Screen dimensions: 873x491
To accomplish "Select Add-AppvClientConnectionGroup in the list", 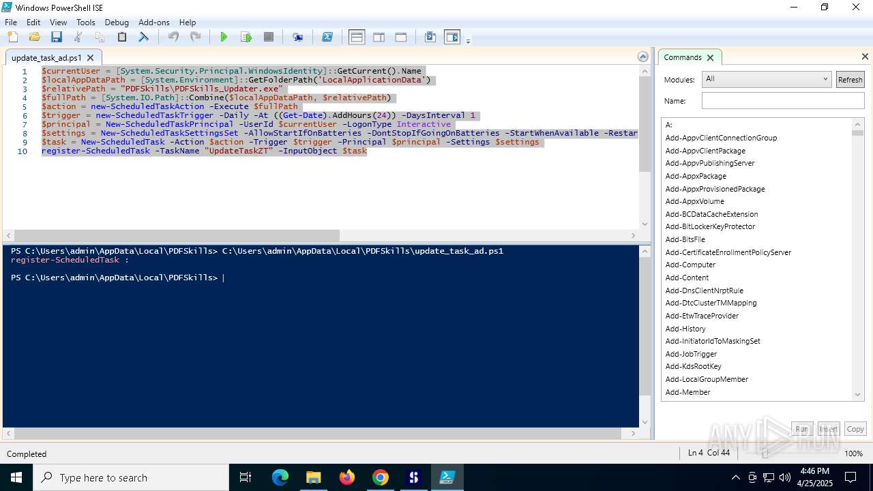I will (721, 138).
